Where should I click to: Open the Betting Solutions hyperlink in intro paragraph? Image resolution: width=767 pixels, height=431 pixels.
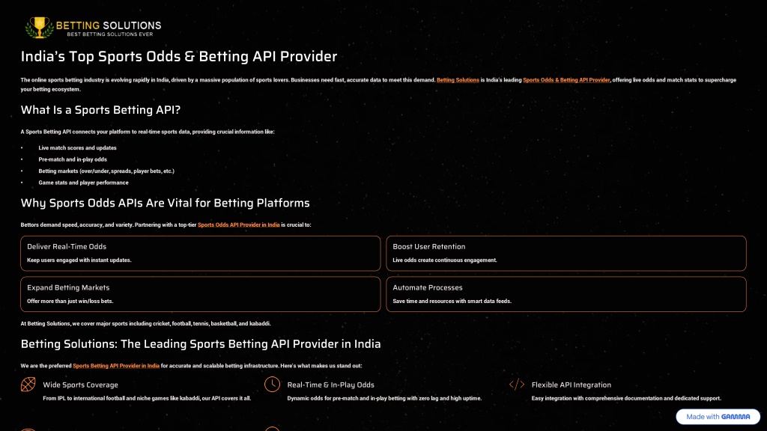[458, 80]
